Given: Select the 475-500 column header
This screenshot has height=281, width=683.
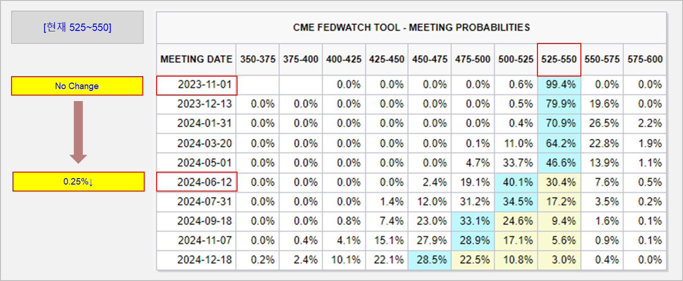Looking at the screenshot, I should coord(473,59).
